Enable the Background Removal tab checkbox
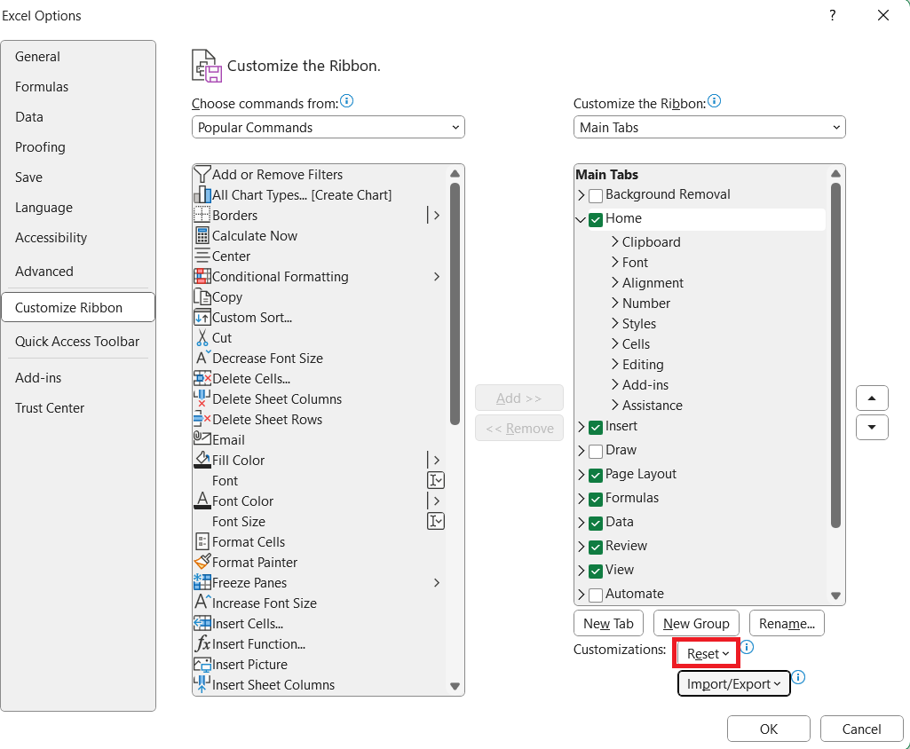The height and width of the screenshot is (749, 910). (x=596, y=195)
